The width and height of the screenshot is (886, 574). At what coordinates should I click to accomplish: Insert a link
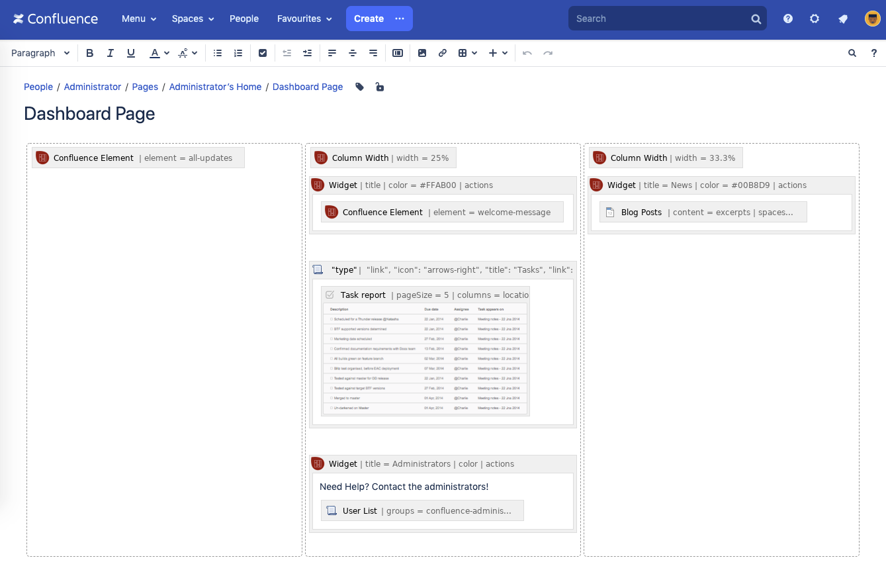coord(443,53)
